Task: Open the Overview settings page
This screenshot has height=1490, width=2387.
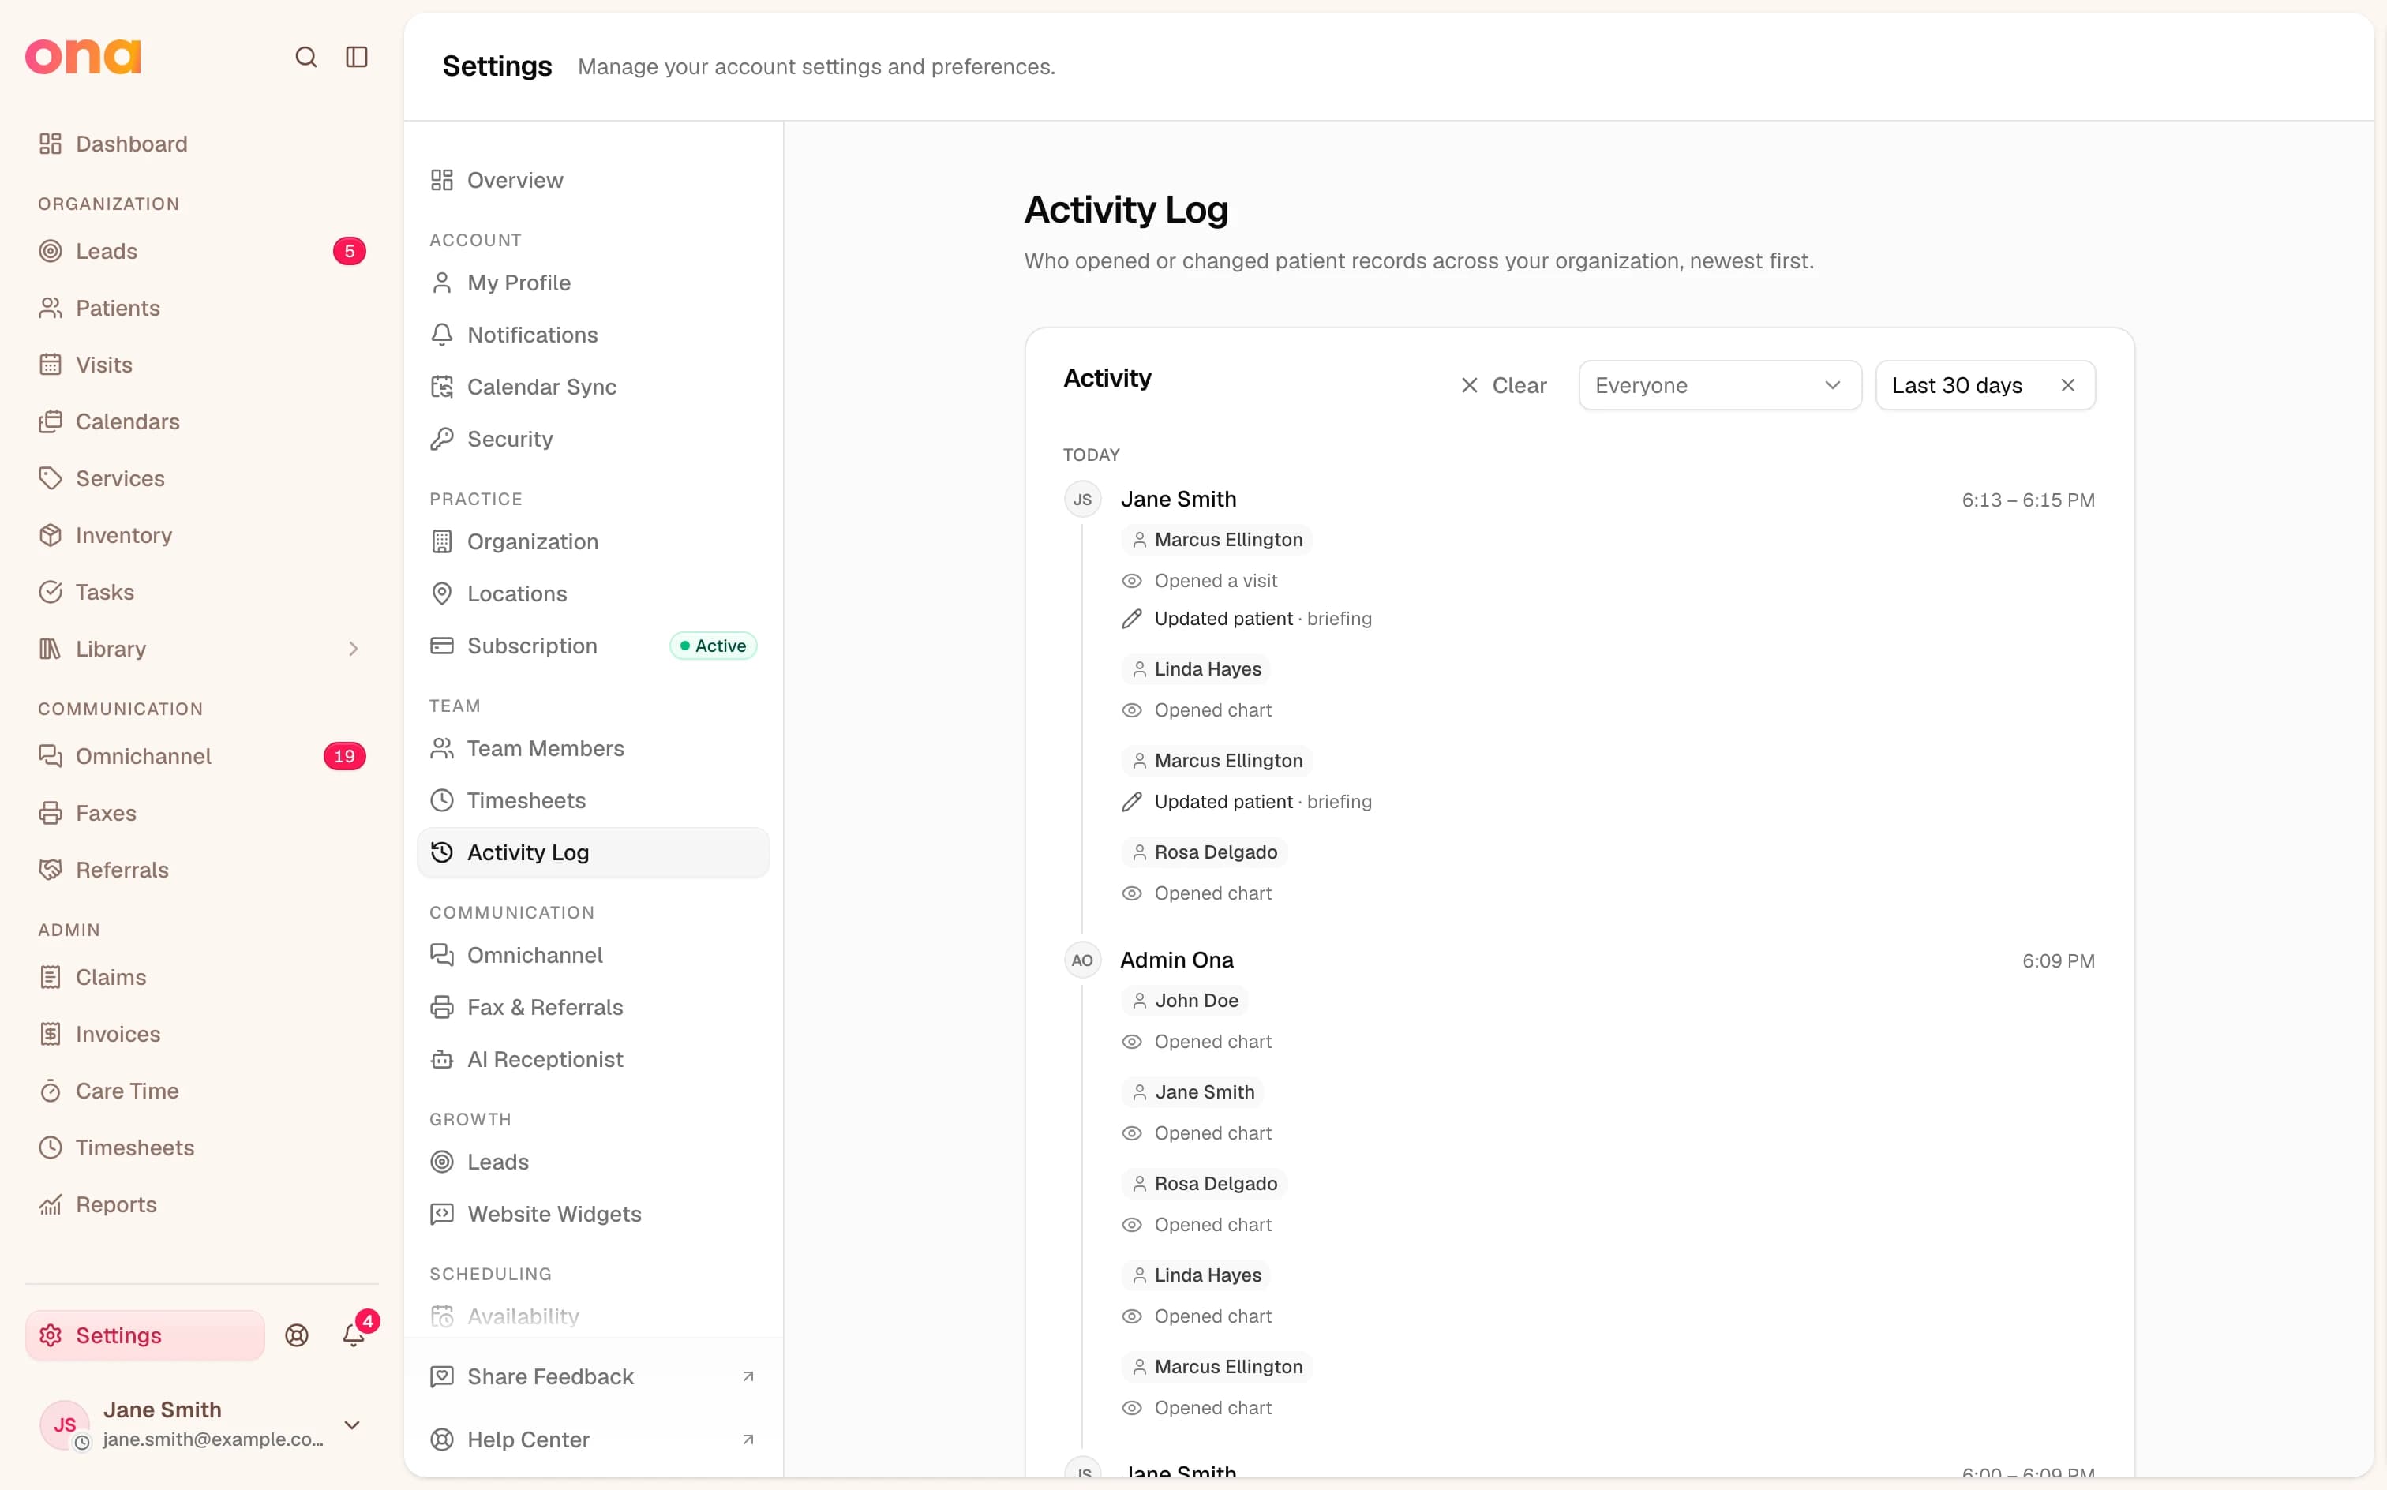Action: click(x=594, y=181)
